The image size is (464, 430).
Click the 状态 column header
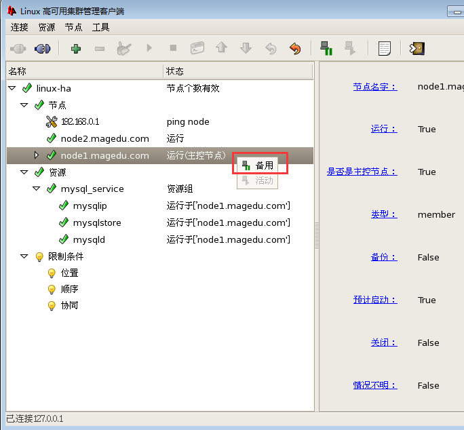[x=175, y=71]
